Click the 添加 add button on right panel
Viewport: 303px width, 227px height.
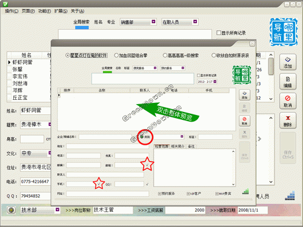pos(288,62)
